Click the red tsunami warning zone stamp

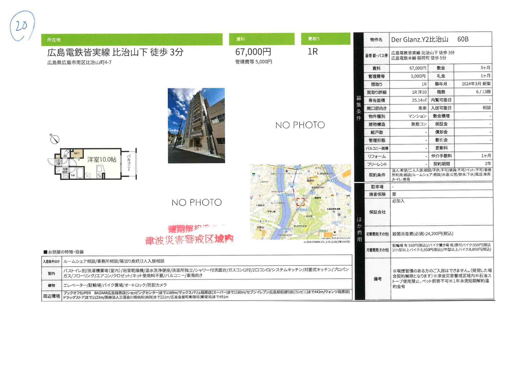click(x=189, y=239)
